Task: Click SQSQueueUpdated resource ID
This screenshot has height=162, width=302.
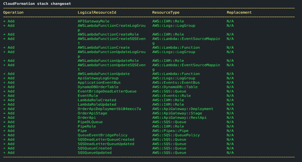Action: tap(94, 153)
